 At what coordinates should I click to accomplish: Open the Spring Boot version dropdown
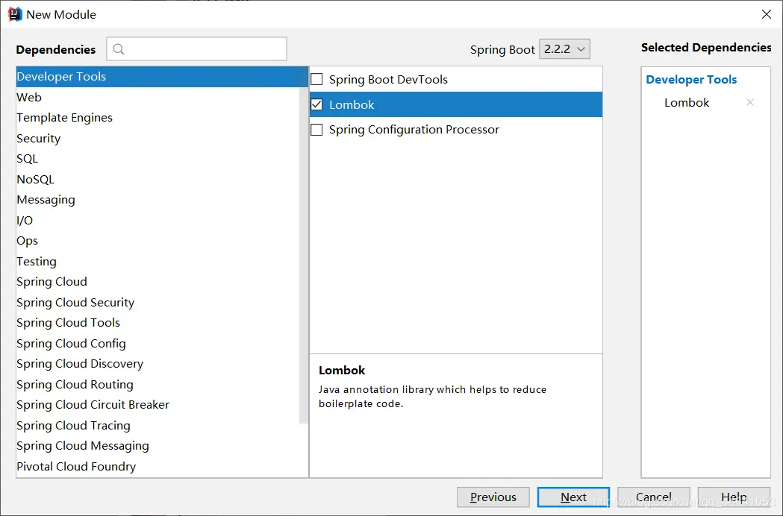click(x=564, y=49)
